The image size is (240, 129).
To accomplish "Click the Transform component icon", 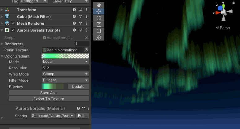I will [x=7, y=10].
